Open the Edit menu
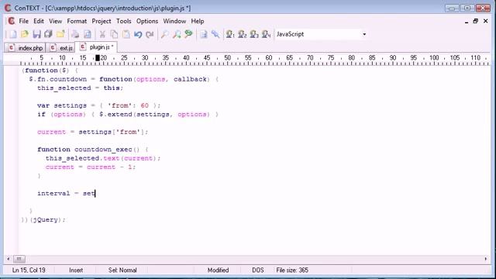The height and width of the screenshot is (279, 496). pos(39,21)
